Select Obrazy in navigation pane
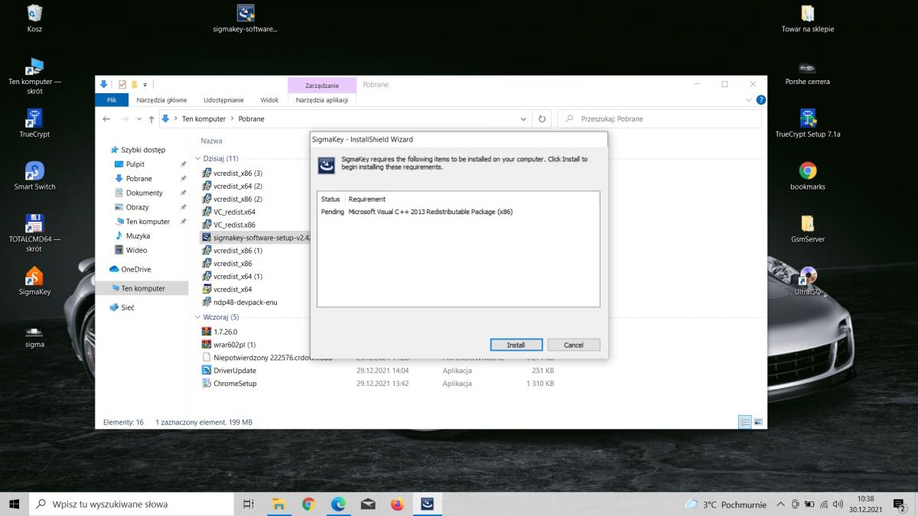This screenshot has width=918, height=516. [x=137, y=207]
